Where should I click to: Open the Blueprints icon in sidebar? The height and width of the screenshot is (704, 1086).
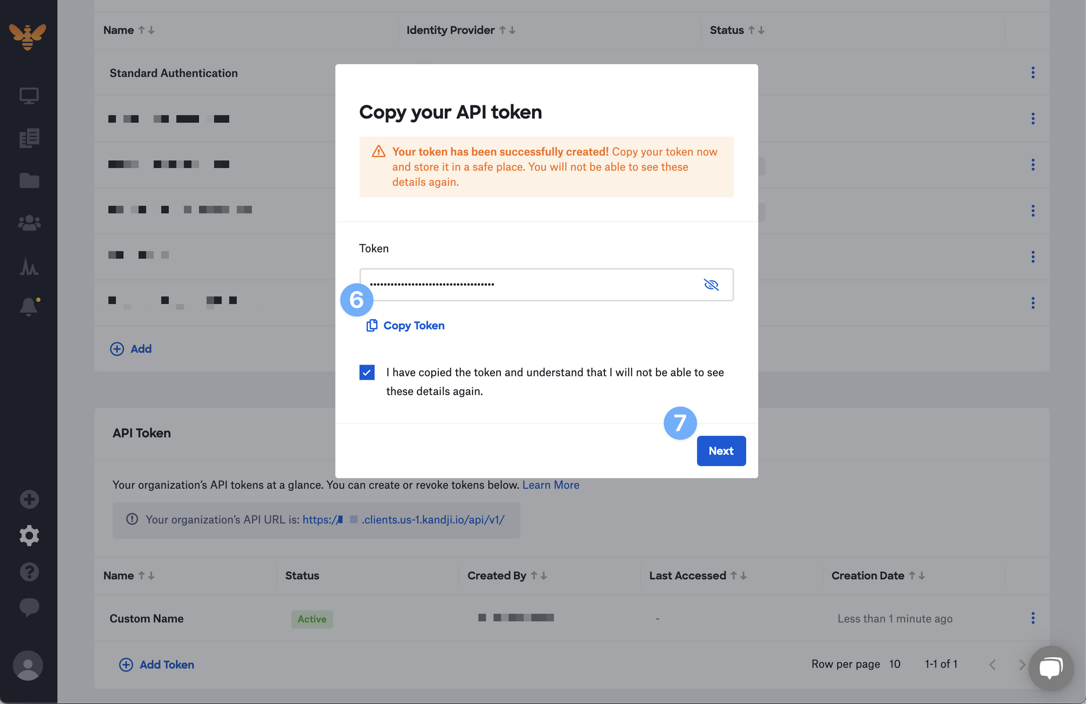tap(29, 138)
